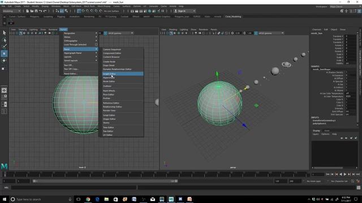Activate the Lasso select tool
Image resolution: width=362 pixels, height=203 pixels.
click(x=4, y=40)
